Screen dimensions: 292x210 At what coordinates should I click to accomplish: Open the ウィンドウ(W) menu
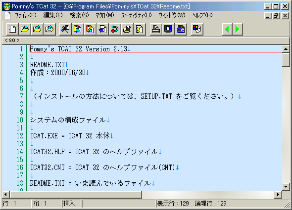coord(172,15)
